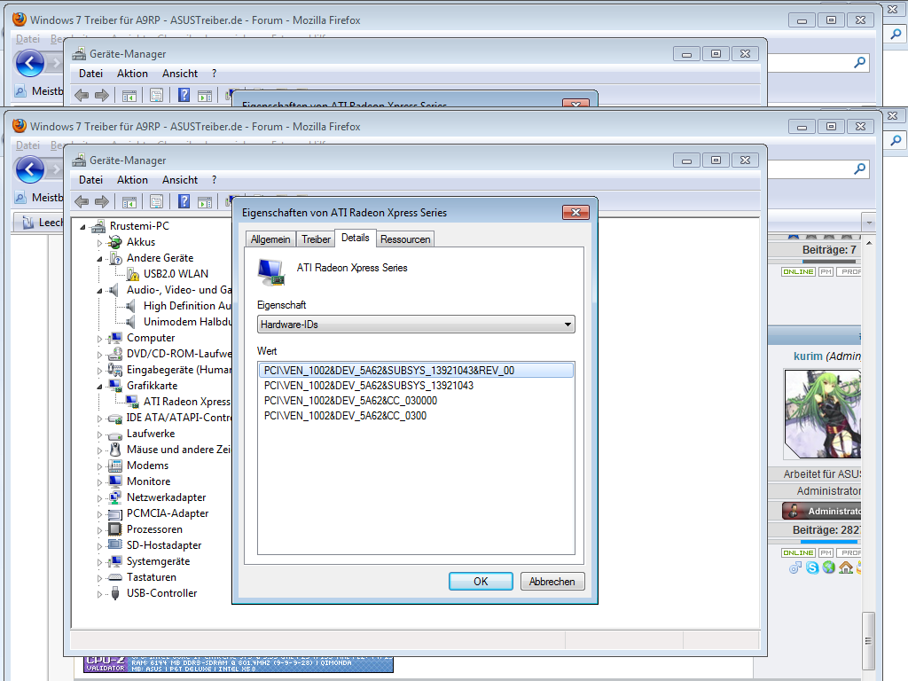Click the Administrator rank badge
Screen dimensions: 908x681
(x=821, y=511)
